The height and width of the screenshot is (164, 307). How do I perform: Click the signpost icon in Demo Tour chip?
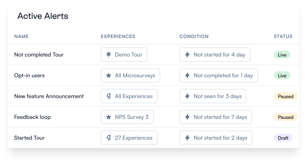109,55
